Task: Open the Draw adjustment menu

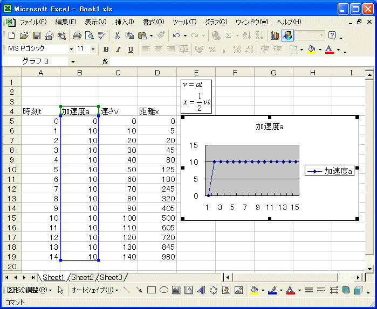Action: [30, 290]
